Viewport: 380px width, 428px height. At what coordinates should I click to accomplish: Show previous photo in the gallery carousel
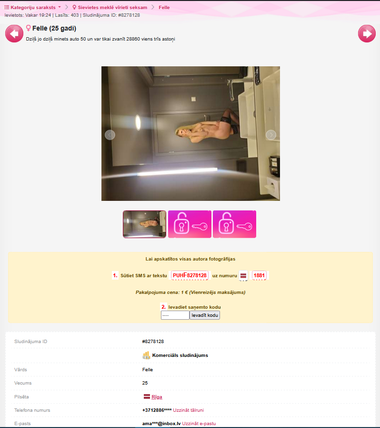110,135
